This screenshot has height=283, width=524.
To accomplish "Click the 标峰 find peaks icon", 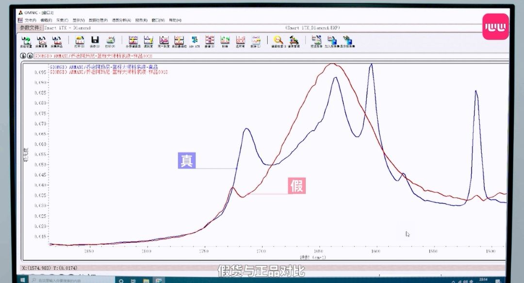I will [225, 42].
